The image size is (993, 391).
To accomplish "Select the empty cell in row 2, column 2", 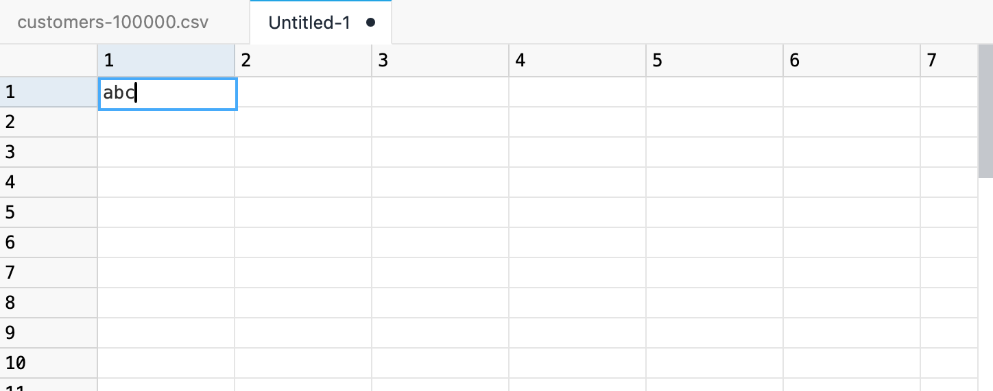I will 303,123.
